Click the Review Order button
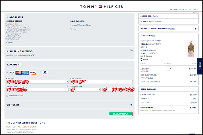The image size is (203, 135). [121, 114]
